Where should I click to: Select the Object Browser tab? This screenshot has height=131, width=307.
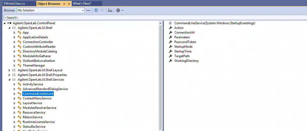click(49, 4)
